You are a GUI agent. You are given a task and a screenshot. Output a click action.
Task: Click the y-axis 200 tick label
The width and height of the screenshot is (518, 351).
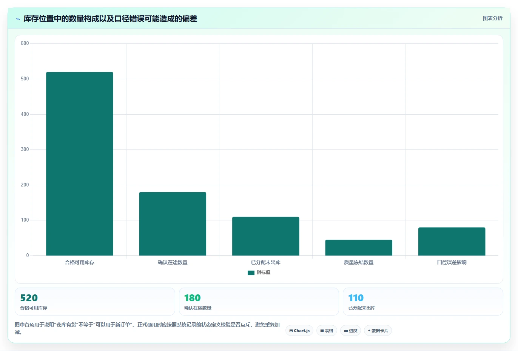tap(25, 185)
